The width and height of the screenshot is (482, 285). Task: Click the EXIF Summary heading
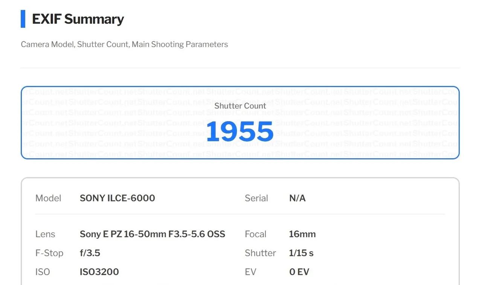[78, 19]
